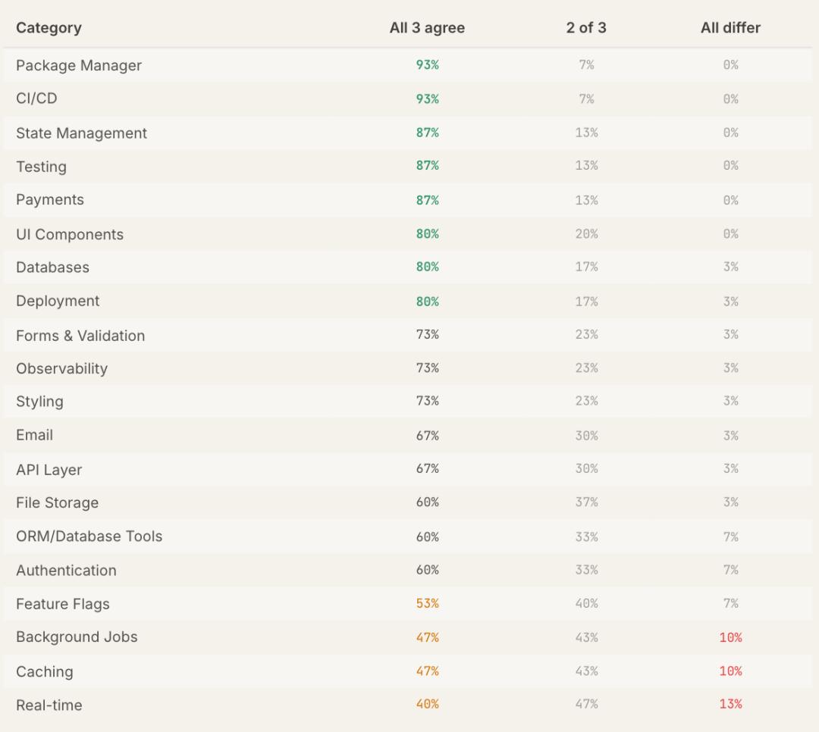Click the Authentication category label
819x732 pixels.
point(66,571)
